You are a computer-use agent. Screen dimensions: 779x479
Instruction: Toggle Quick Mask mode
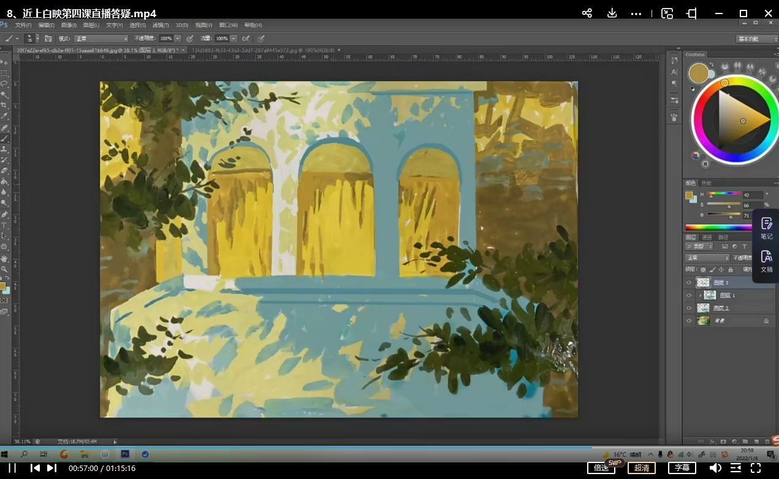4,300
